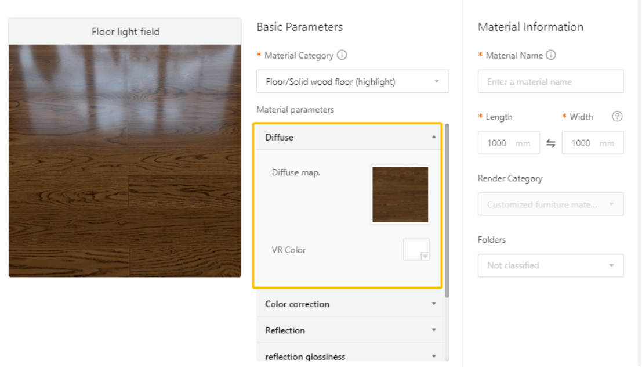Open the Render Category dropdown
The image size is (642, 367).
point(551,204)
